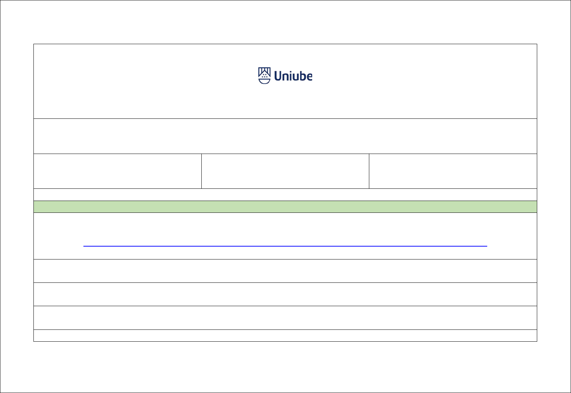The height and width of the screenshot is (393, 571).
Task: Click the right end of the blue link underline
Action: tap(485, 246)
